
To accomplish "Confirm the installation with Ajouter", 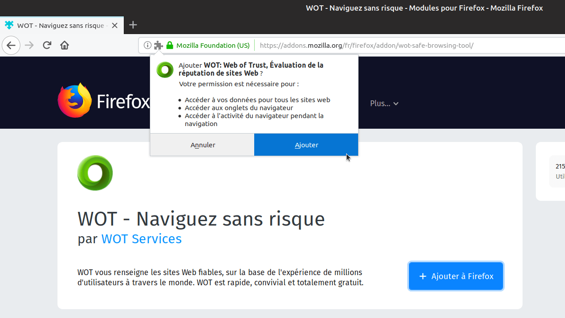I will coord(306,145).
